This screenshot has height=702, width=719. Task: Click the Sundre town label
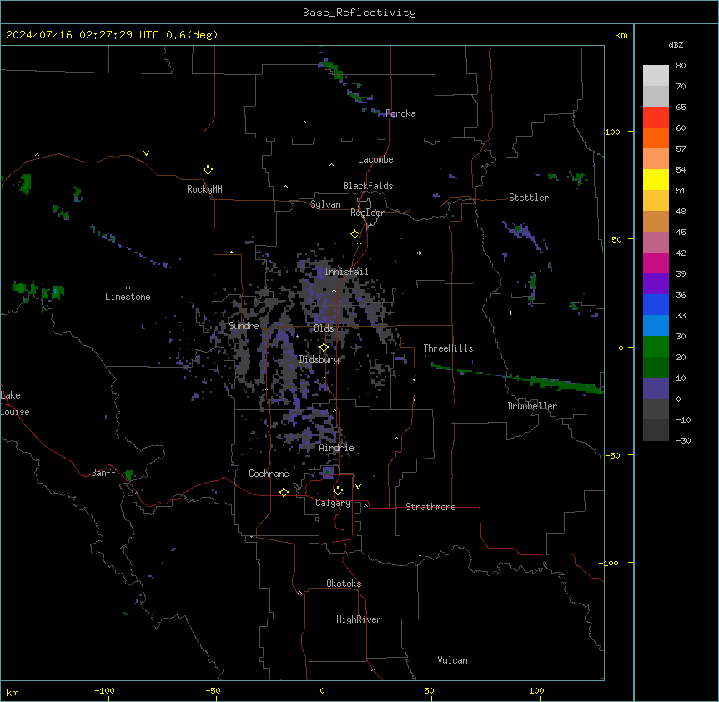244,326
